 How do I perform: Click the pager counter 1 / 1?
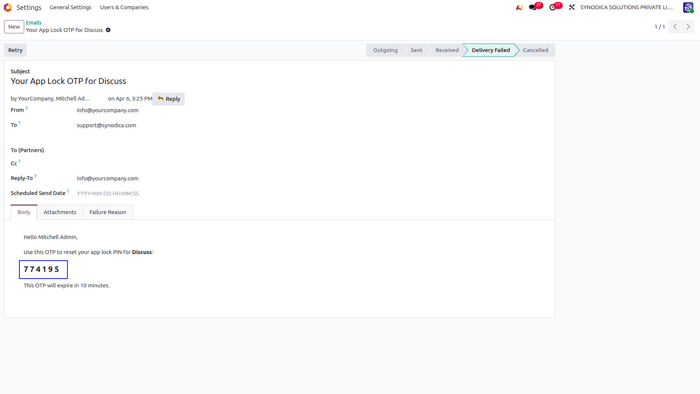tap(660, 27)
